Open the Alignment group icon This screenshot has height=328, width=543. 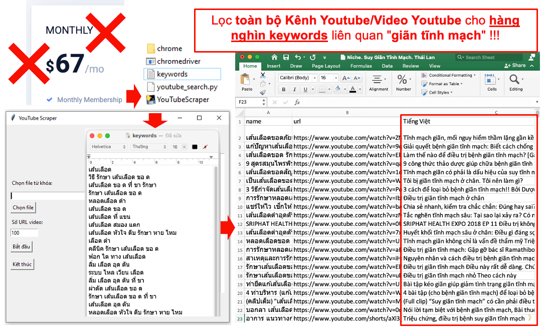click(x=377, y=80)
